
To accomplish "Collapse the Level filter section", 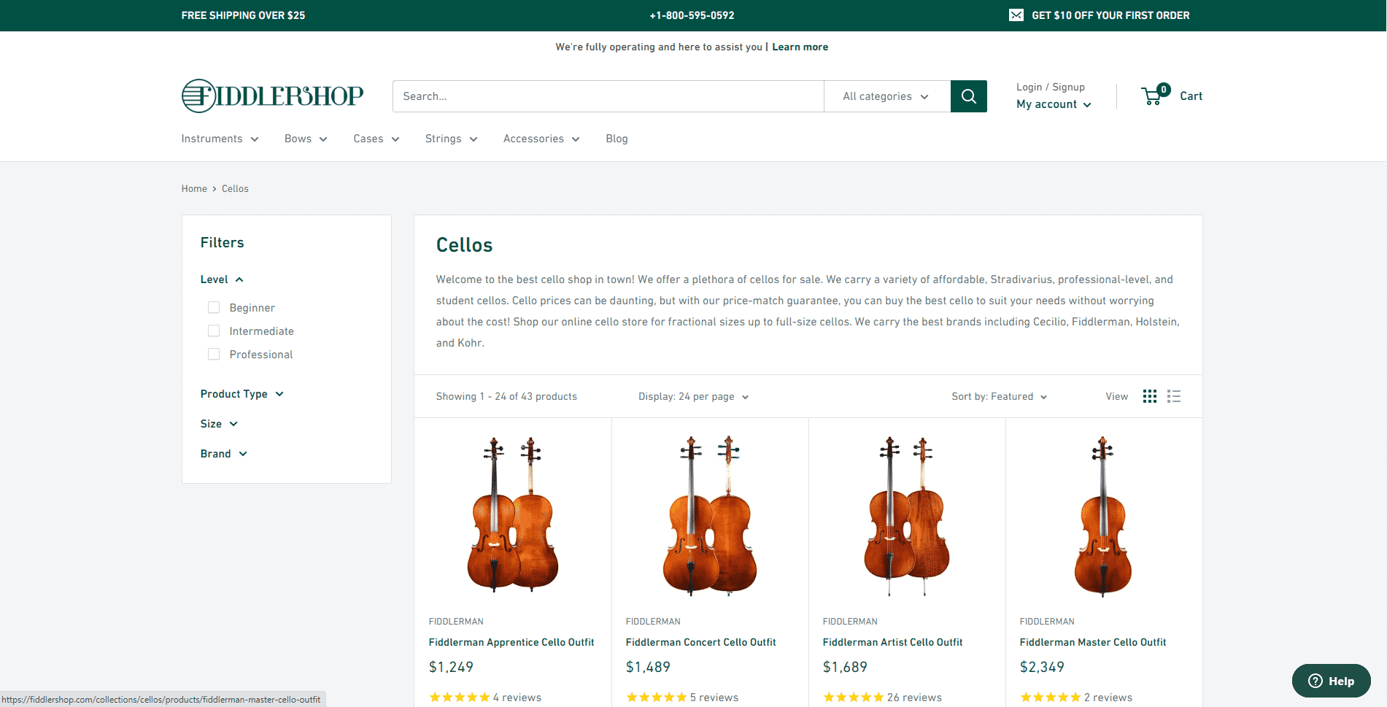I will (222, 279).
